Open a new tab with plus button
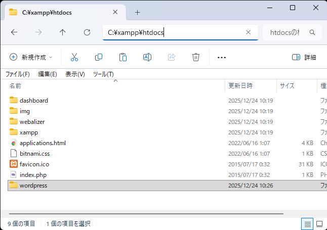The height and width of the screenshot is (230, 327). [137, 12]
